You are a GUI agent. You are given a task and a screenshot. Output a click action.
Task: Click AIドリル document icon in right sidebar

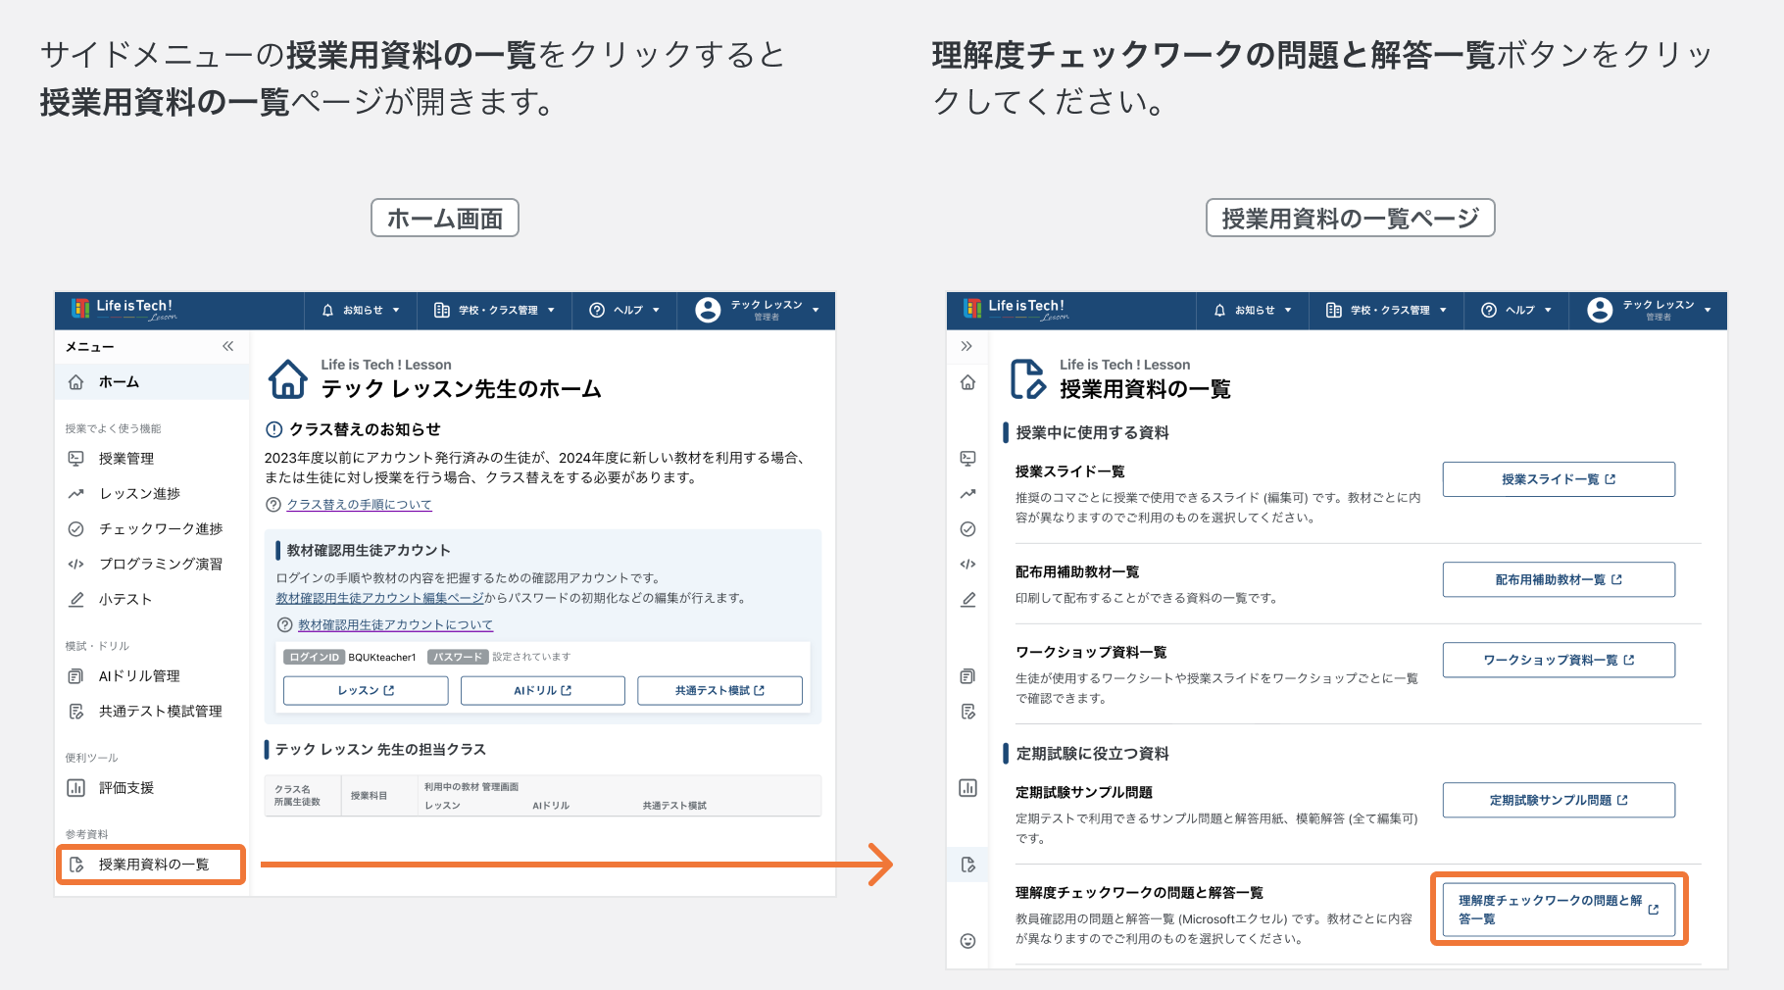pos(967,676)
